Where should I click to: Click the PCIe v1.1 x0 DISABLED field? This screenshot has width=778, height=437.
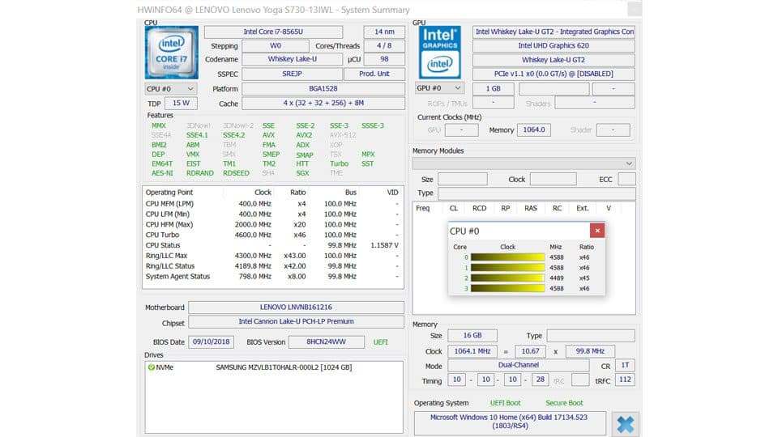click(x=554, y=74)
